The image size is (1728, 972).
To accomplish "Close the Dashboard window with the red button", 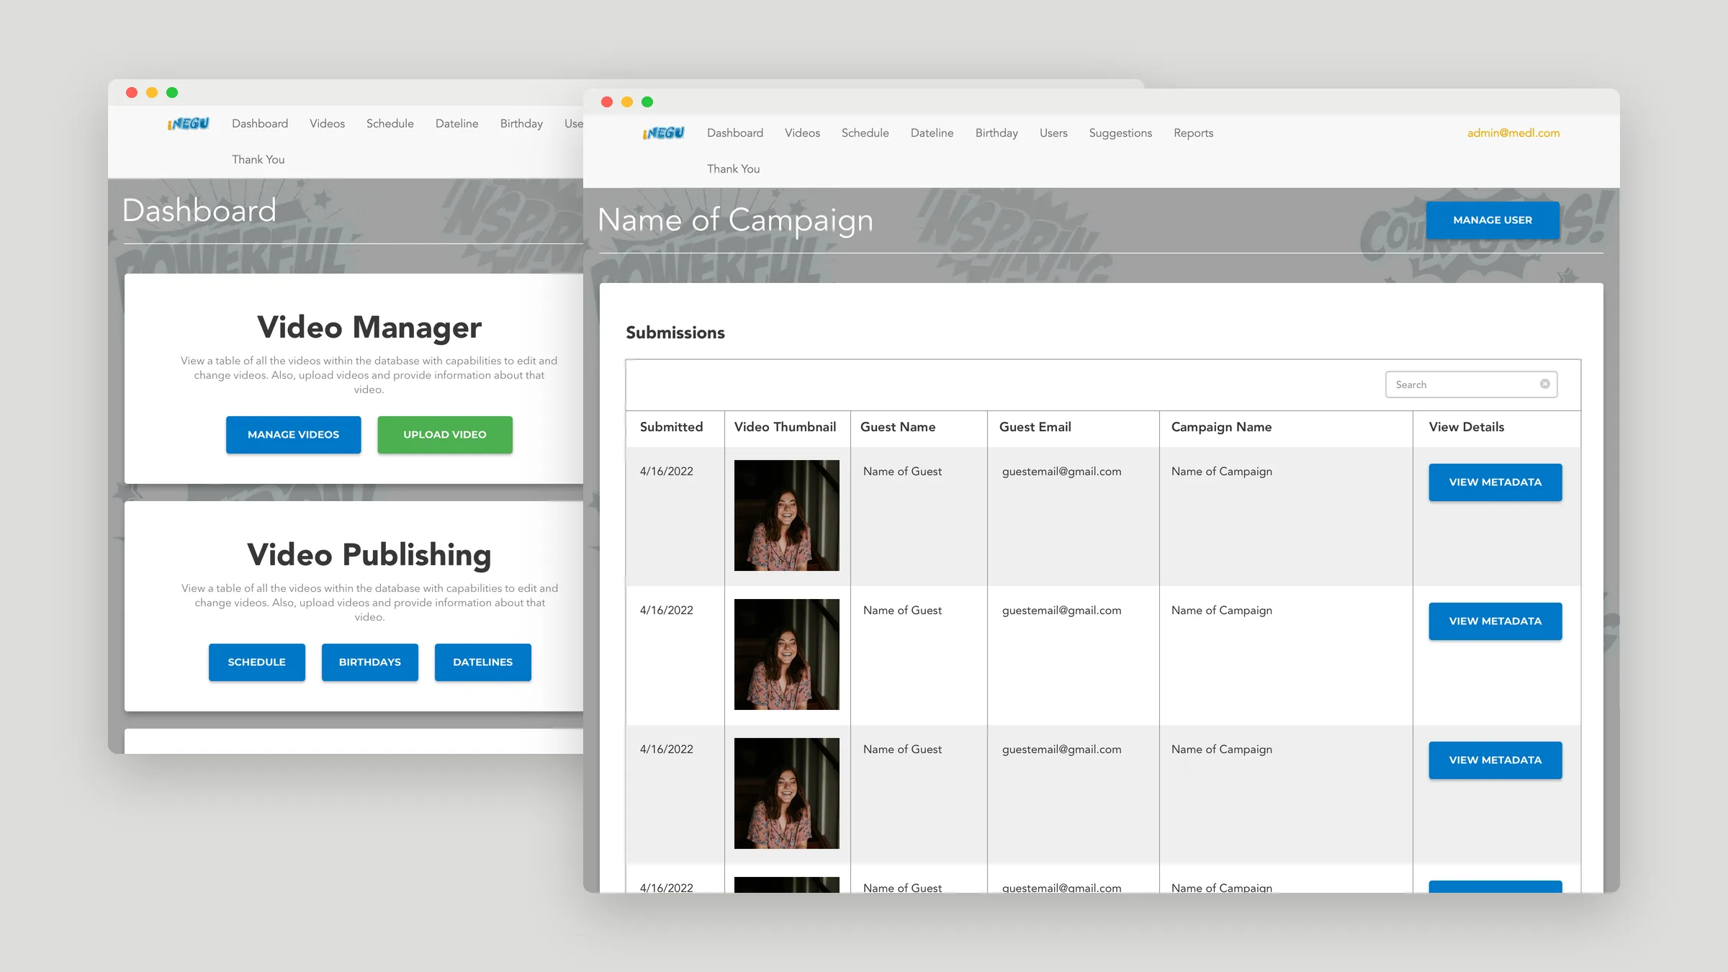I will pyautogui.click(x=132, y=92).
